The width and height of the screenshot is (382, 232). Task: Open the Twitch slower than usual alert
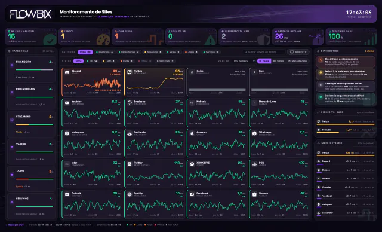click(346, 74)
